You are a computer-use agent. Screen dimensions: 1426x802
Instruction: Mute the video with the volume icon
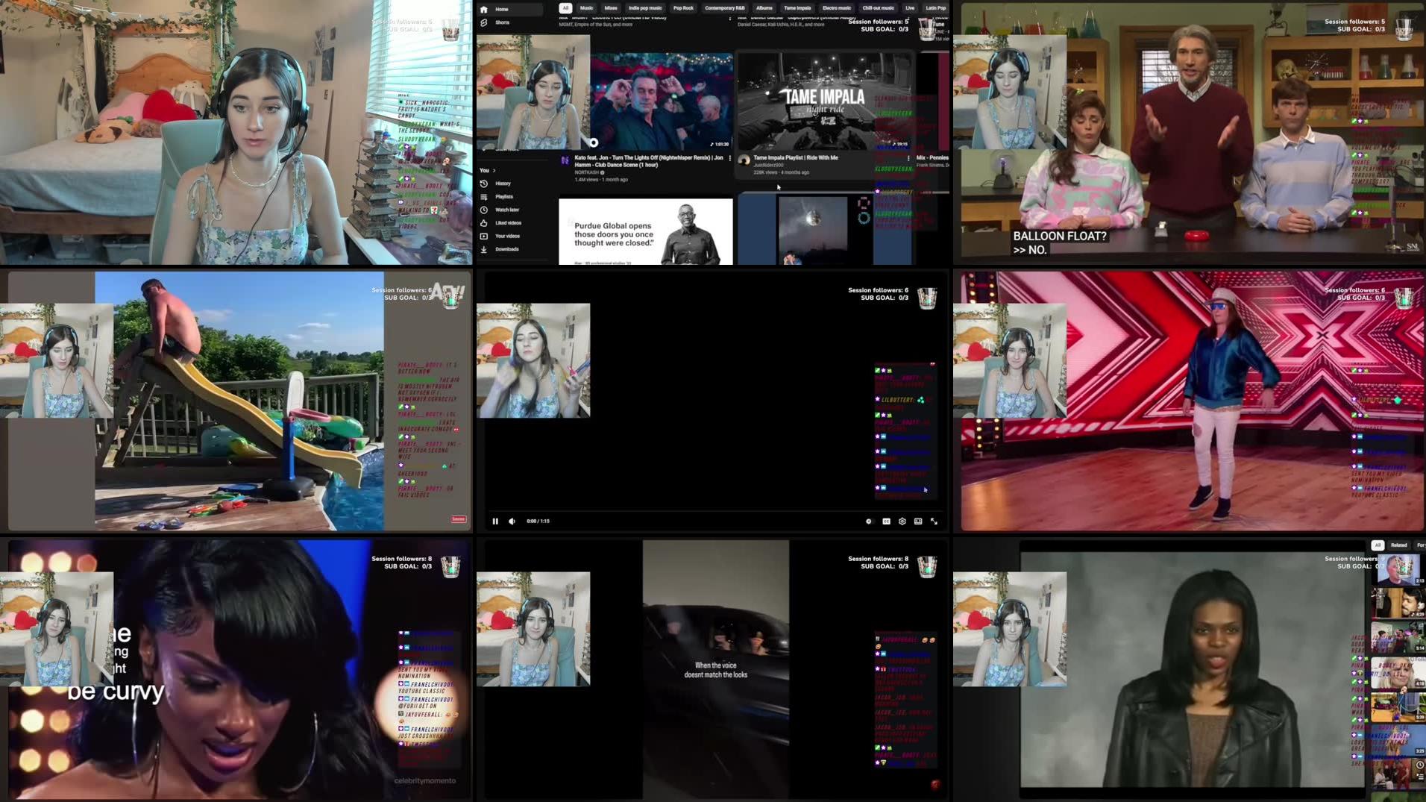(512, 521)
